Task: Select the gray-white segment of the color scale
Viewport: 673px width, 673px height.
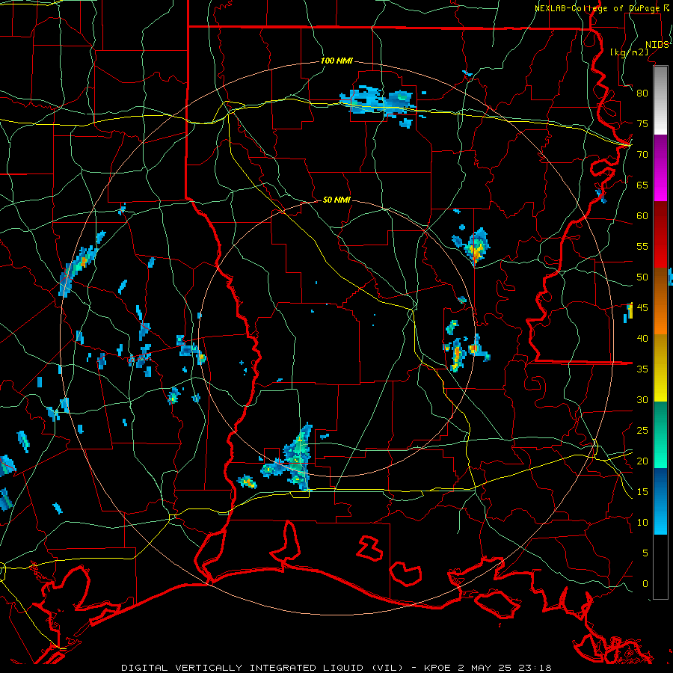Action: coord(660,100)
